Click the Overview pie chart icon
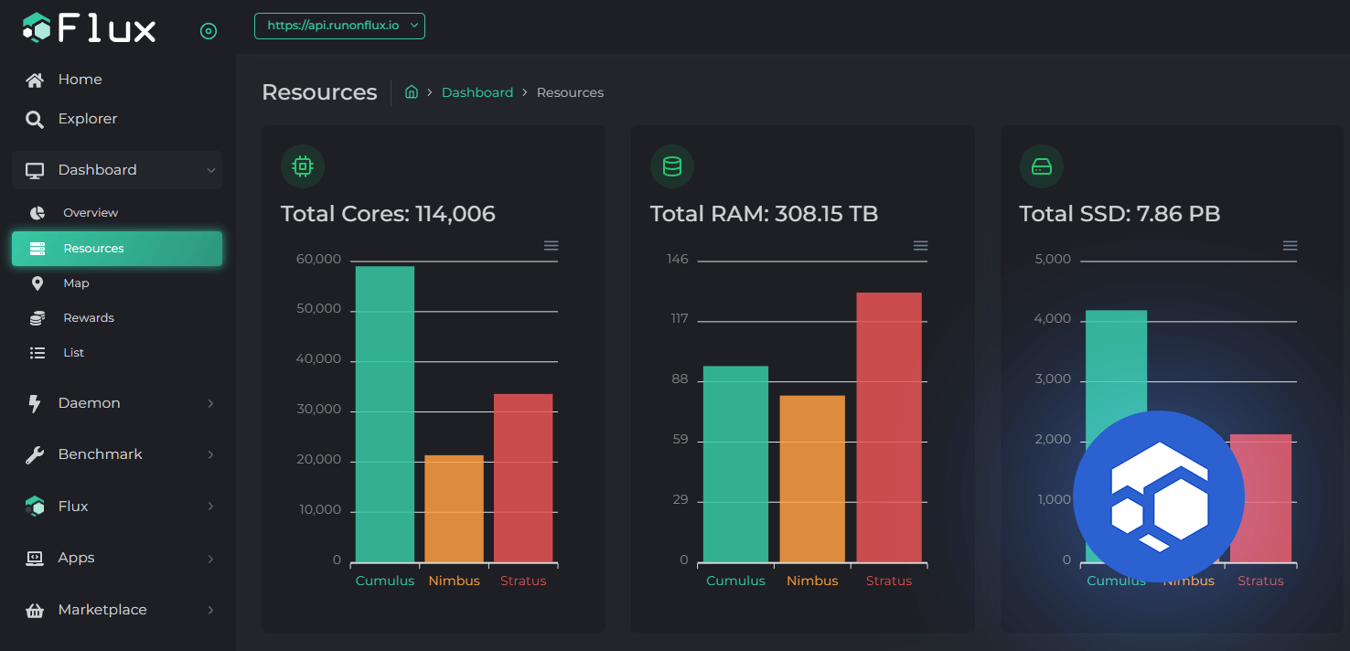The height and width of the screenshot is (651, 1350). click(37, 213)
